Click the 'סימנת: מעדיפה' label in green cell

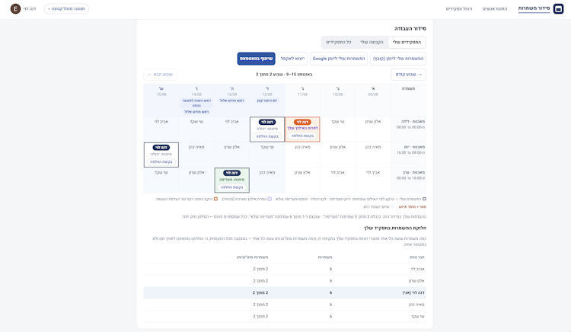coord(231,180)
